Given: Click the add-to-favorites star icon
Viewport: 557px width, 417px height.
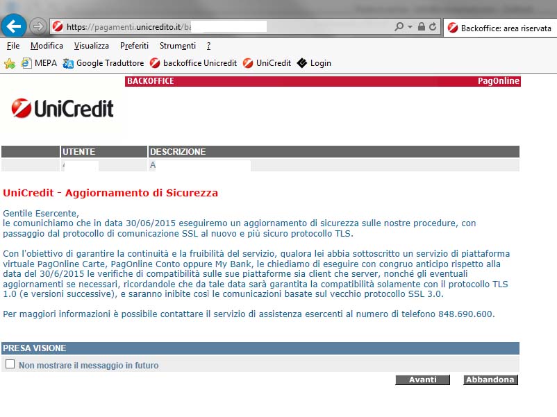Looking at the screenshot, I should pos(10,64).
